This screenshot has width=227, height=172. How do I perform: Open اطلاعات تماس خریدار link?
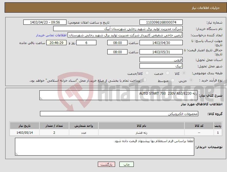51,35
